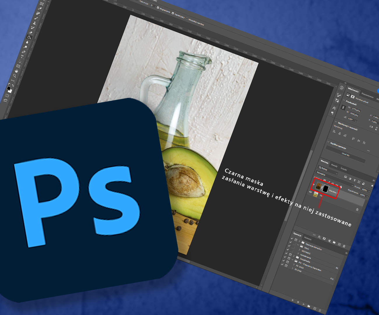Select the Eraser tool
The width and height of the screenshot is (379, 315).
[31, 32]
